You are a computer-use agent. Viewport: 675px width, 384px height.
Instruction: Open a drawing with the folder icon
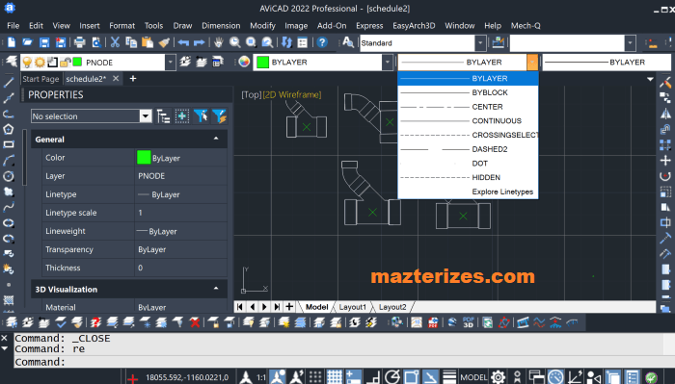28,42
